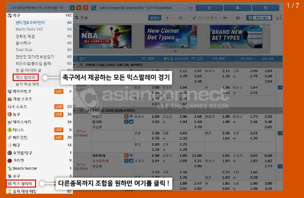Click the LIVE badge next to 배드민턴
The height and width of the screenshot is (198, 304).
tap(59, 137)
